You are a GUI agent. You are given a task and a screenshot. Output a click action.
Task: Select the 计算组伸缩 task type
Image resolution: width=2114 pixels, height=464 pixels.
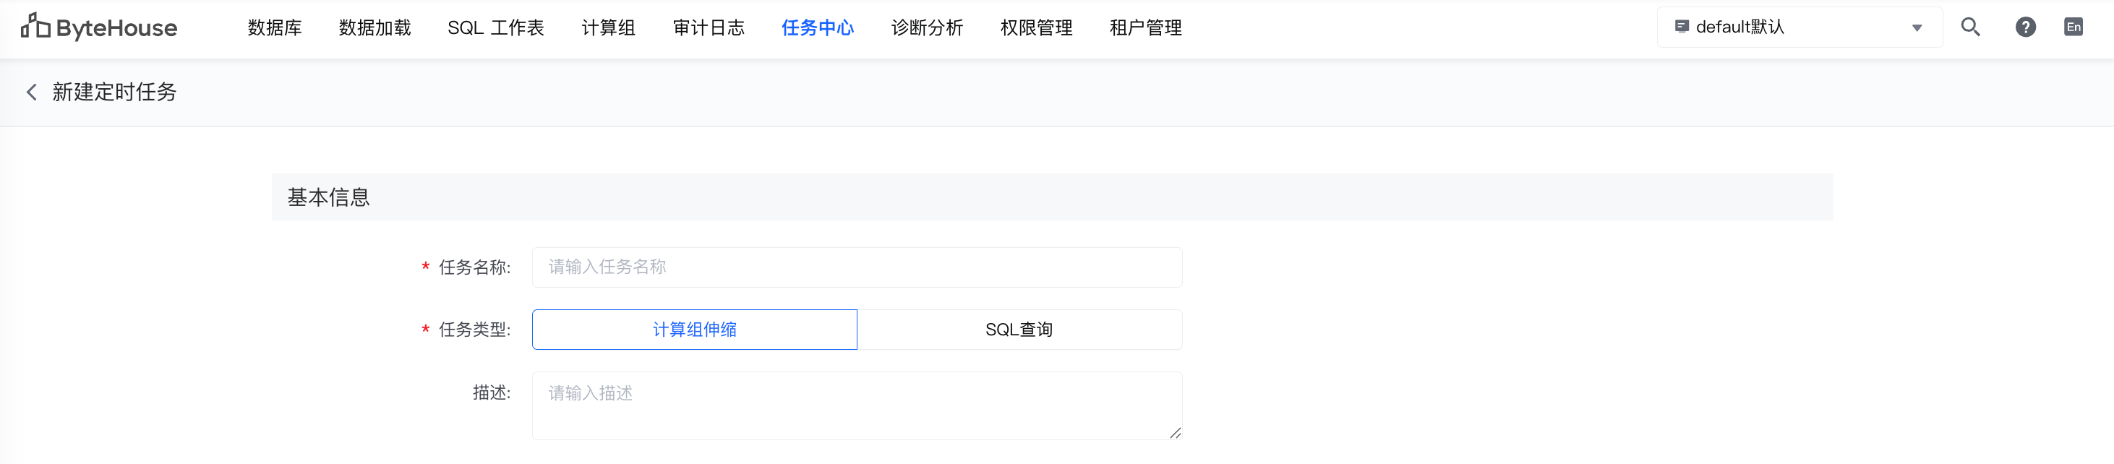pos(694,330)
